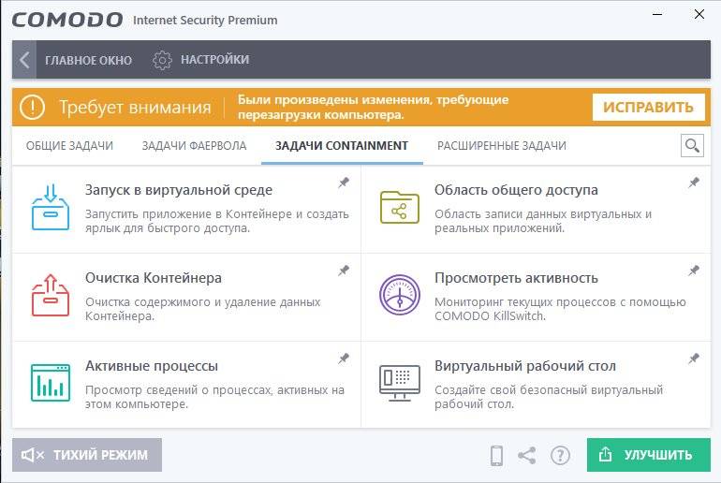Click the Активные процессы chart icon
Viewport: 721px width, 483px height.
point(51,383)
